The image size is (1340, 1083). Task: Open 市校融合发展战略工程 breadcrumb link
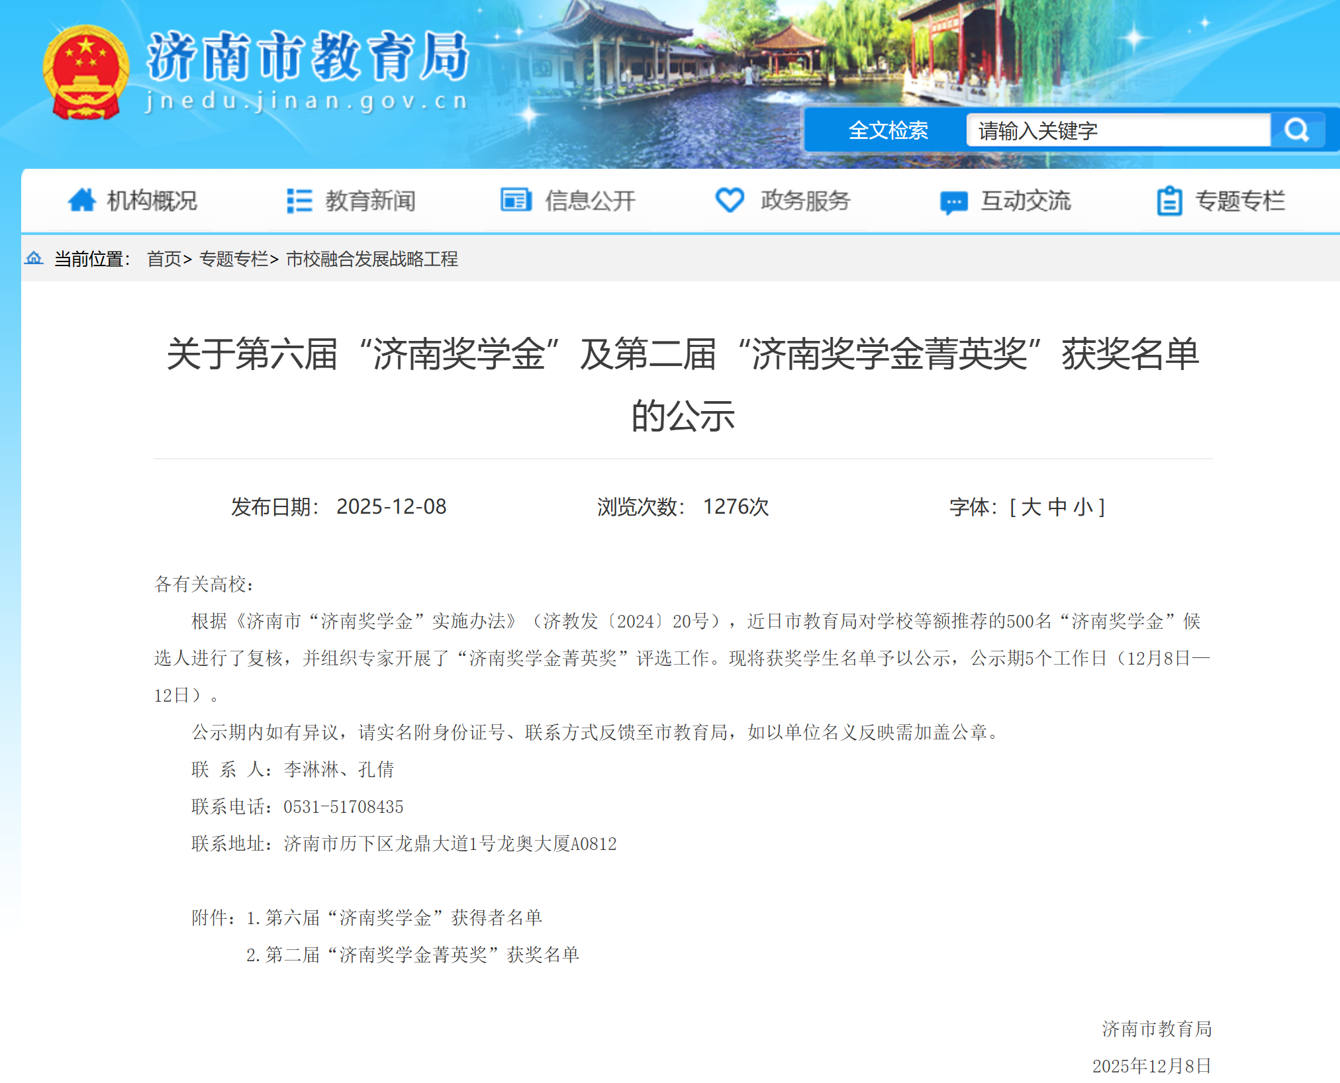(371, 259)
